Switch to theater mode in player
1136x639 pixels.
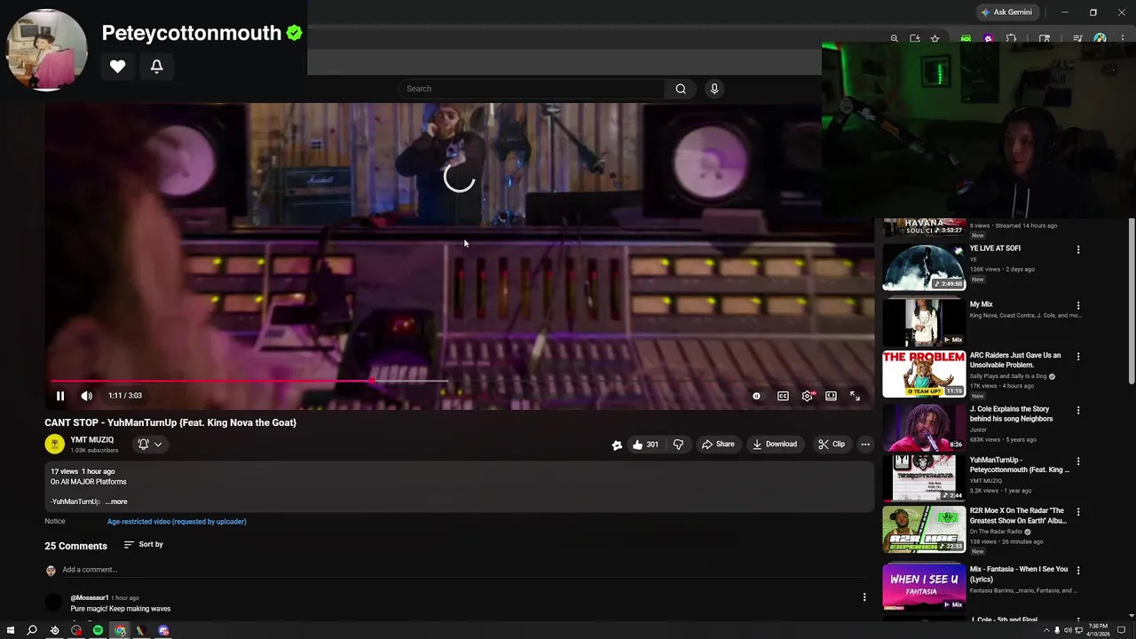tap(831, 396)
